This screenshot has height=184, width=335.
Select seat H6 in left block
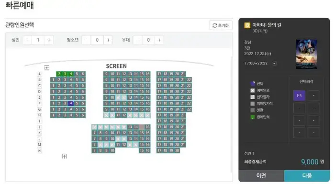point(83,115)
